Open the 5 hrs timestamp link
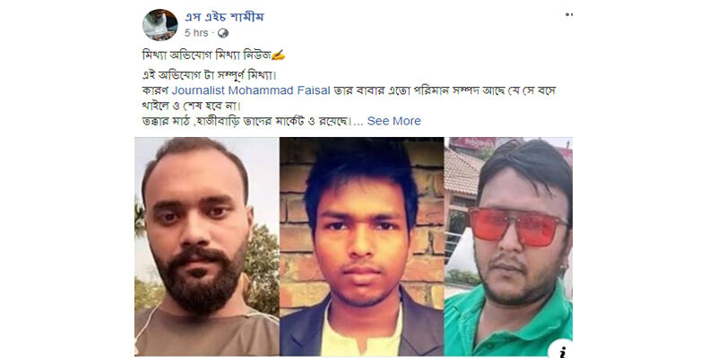Screen dimensions: 717x358 click(196, 33)
